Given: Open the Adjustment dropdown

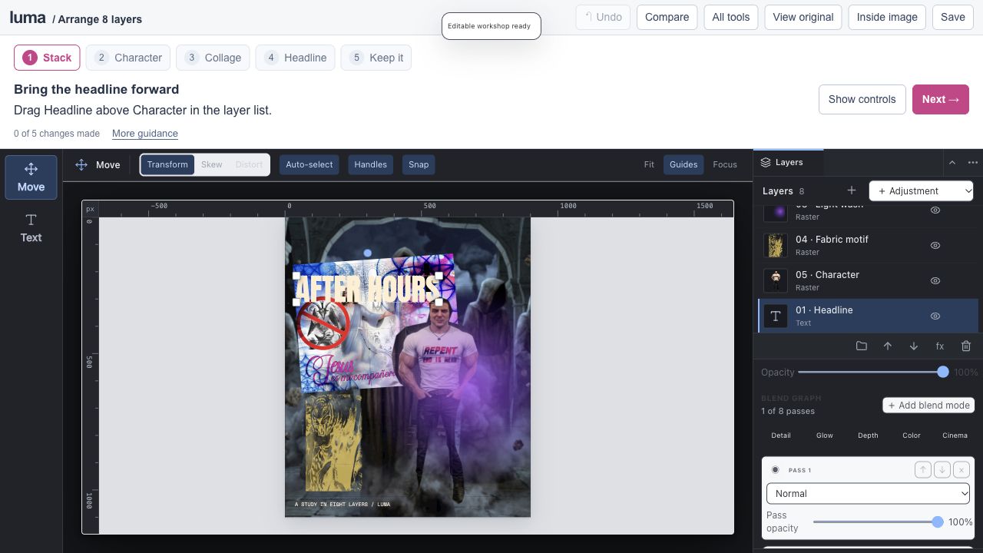Looking at the screenshot, I should tap(922, 190).
